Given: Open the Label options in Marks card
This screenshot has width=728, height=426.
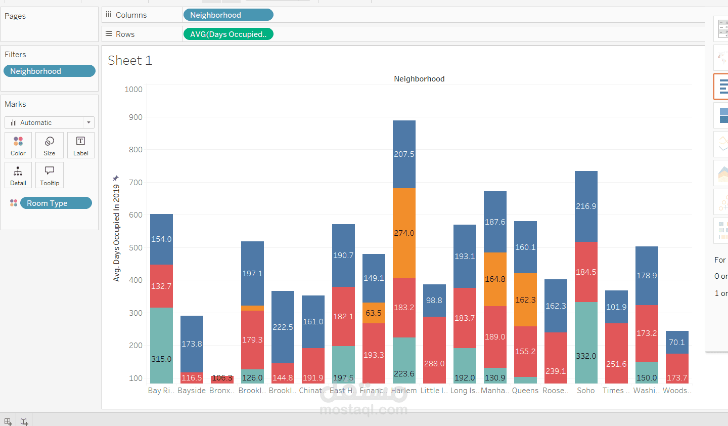Looking at the screenshot, I should pyautogui.click(x=81, y=145).
